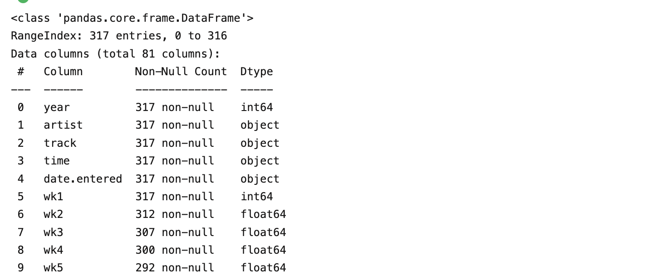Click the 'date.entered' column name
The height and width of the screenshot is (280, 667).
83,179
